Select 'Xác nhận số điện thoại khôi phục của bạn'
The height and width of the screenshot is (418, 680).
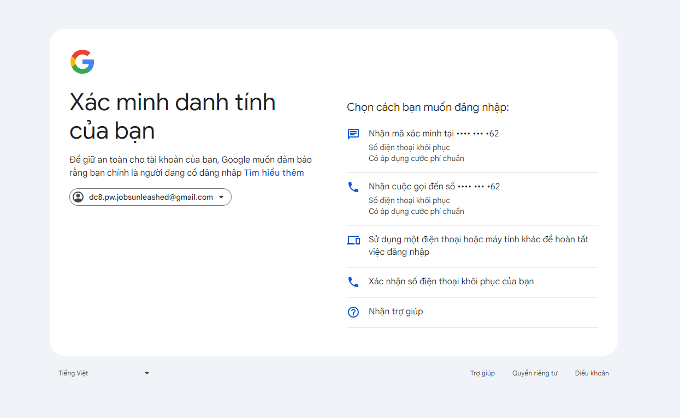click(472, 282)
